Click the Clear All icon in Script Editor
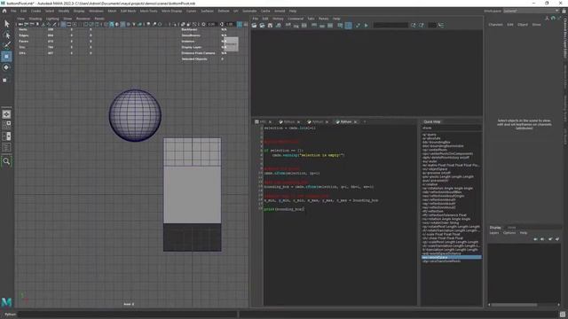Viewport: 568px width, 319px height. (304, 26)
